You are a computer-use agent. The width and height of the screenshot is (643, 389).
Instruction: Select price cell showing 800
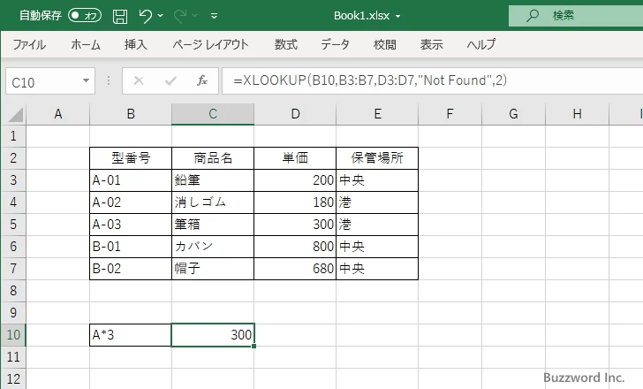click(x=295, y=247)
